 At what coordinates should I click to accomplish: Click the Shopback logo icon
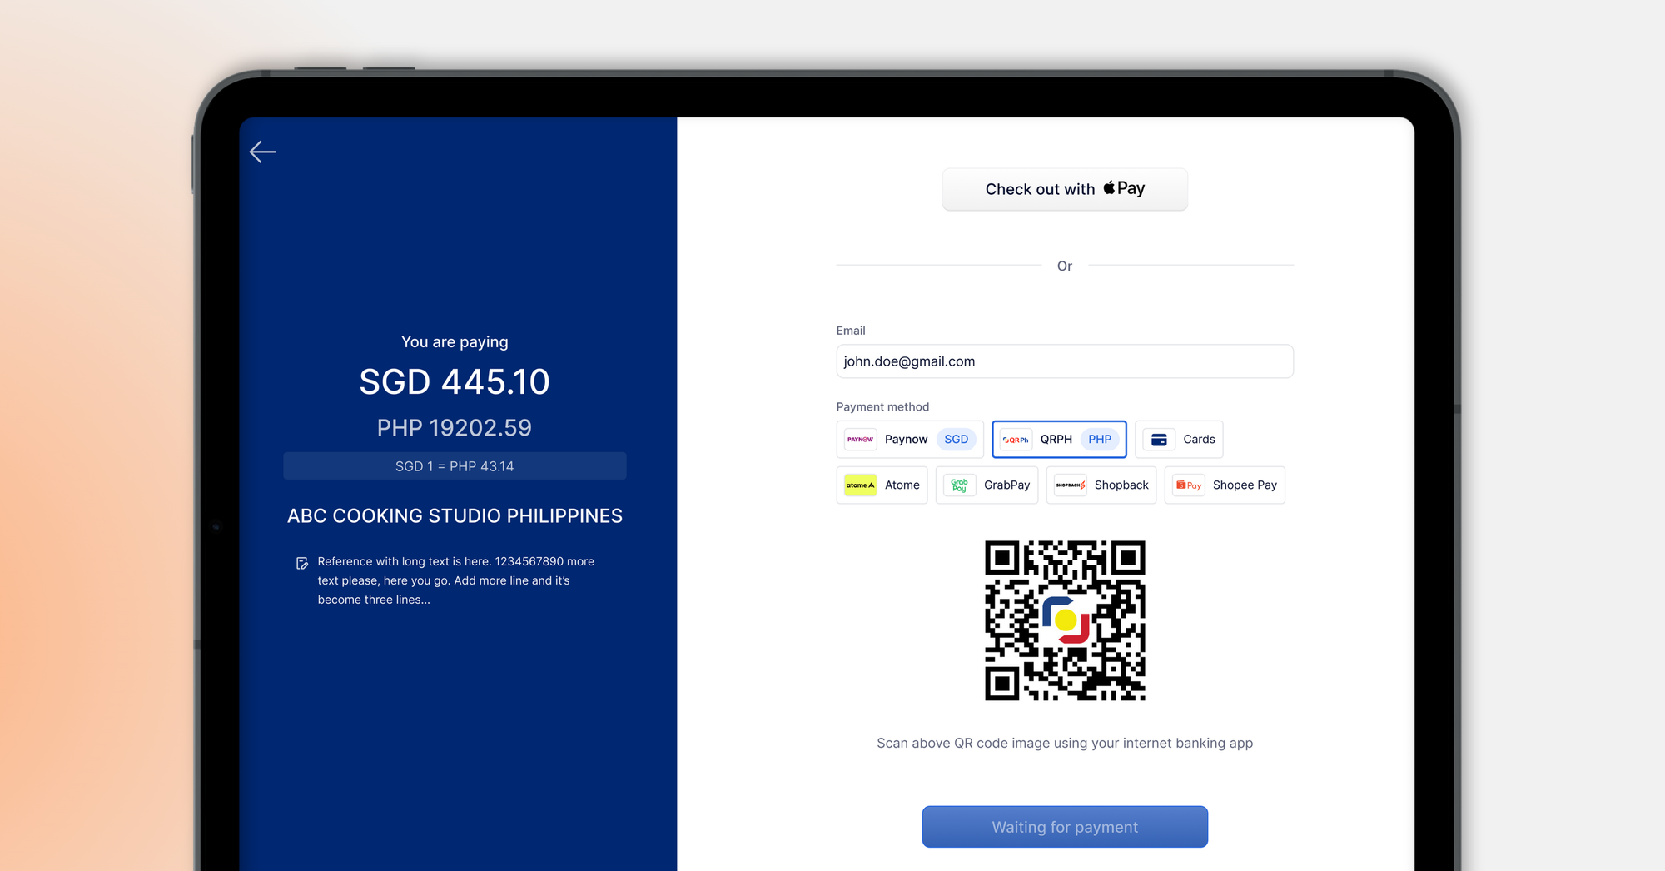click(x=1070, y=485)
